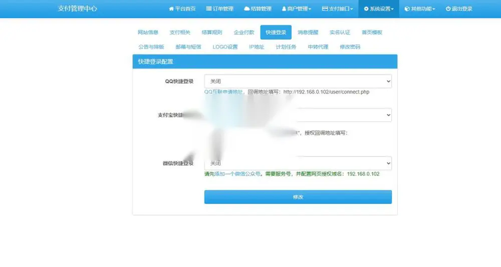The height and width of the screenshot is (267, 501).
Task: Click the user icon beside 商户管理
Action: 284,9
